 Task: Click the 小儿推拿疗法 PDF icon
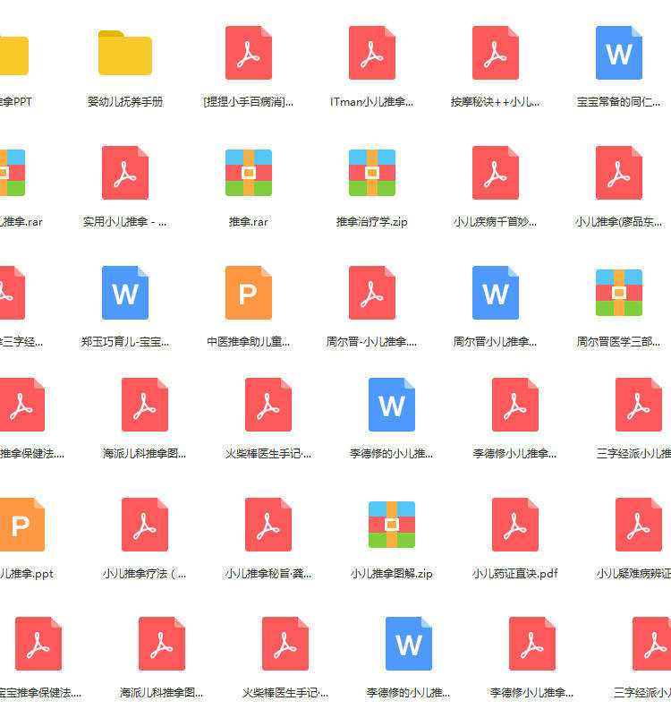pos(145,525)
